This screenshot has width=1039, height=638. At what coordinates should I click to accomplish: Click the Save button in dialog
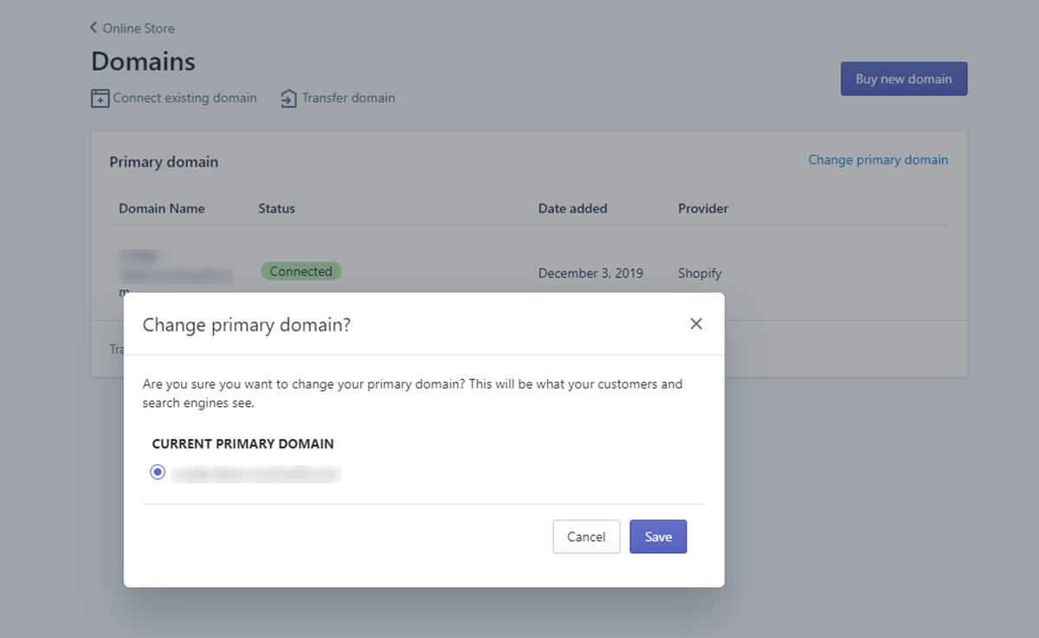(658, 537)
